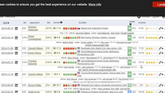
Task: Accept cookies with the red understand button
Action: (x=159, y=4)
